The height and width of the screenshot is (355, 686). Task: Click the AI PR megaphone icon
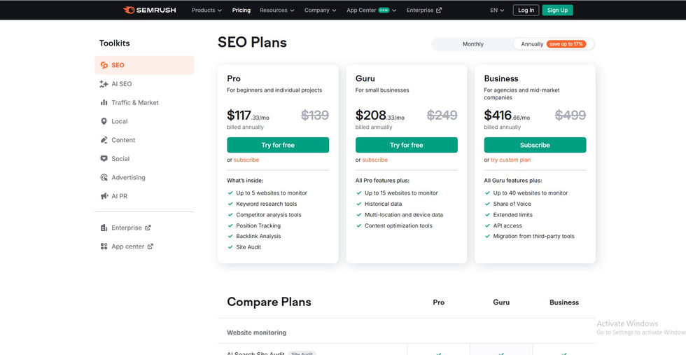tap(104, 197)
